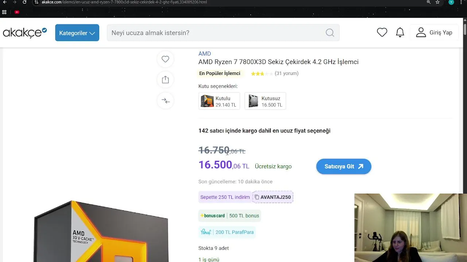Select the Kutusuz 16.500 TL option
The height and width of the screenshot is (262, 467).
(265, 101)
